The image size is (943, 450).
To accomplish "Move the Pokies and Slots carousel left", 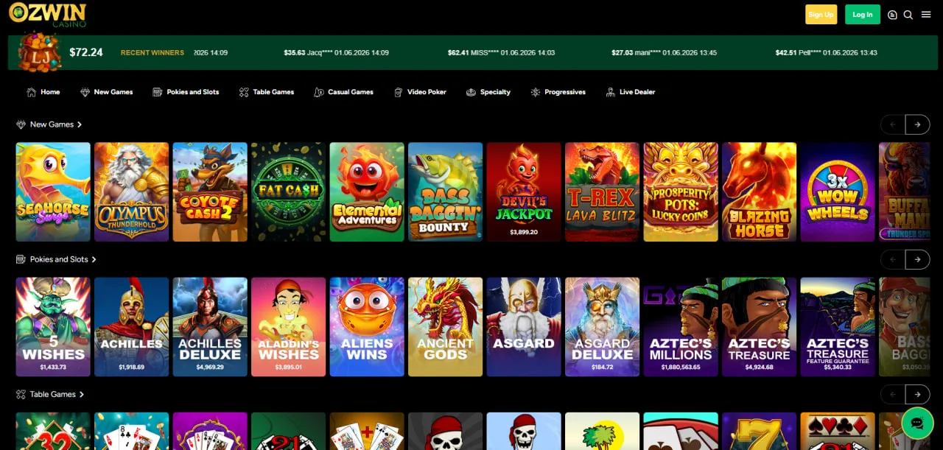I will point(893,259).
